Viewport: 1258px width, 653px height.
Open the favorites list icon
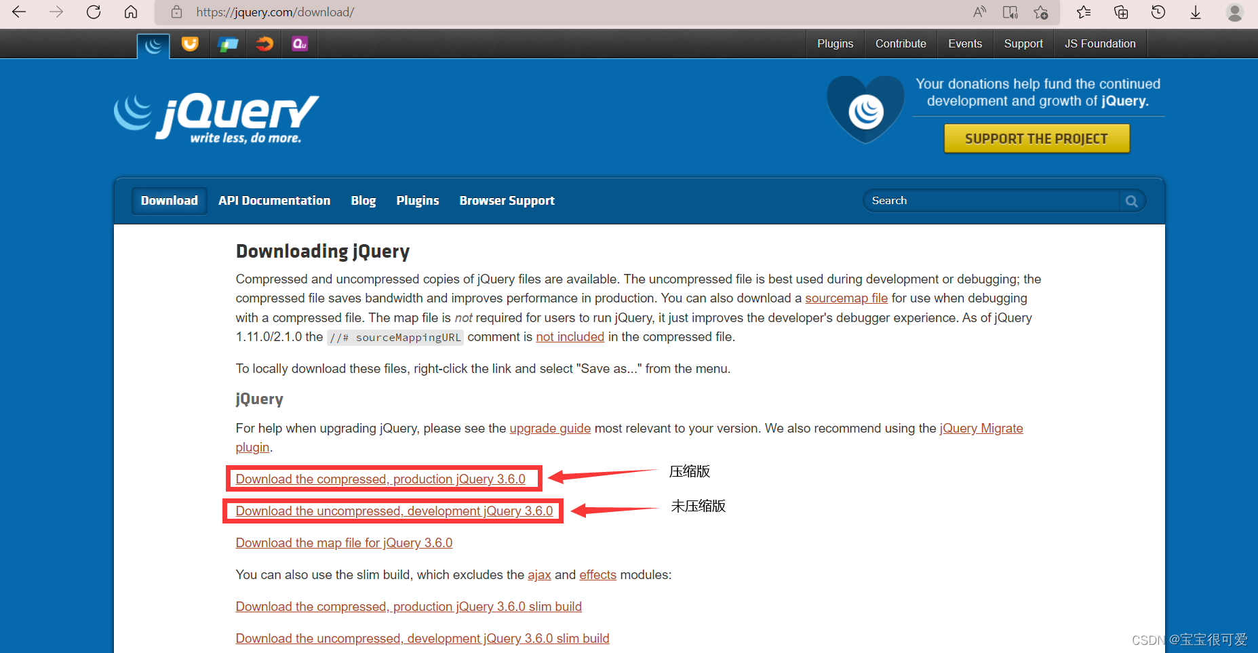[x=1084, y=12]
